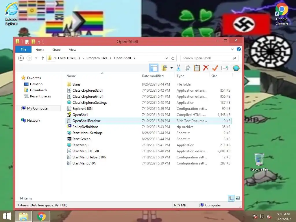296x222 pixels.
Task: Switch to the Share ribbon tab
Action: click(56, 50)
